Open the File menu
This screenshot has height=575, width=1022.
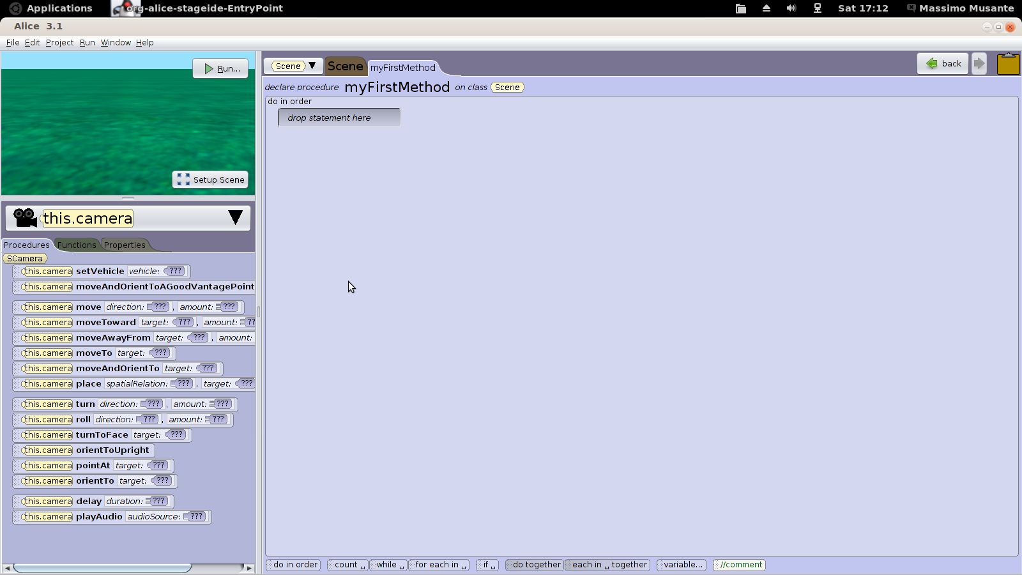pos(13,43)
